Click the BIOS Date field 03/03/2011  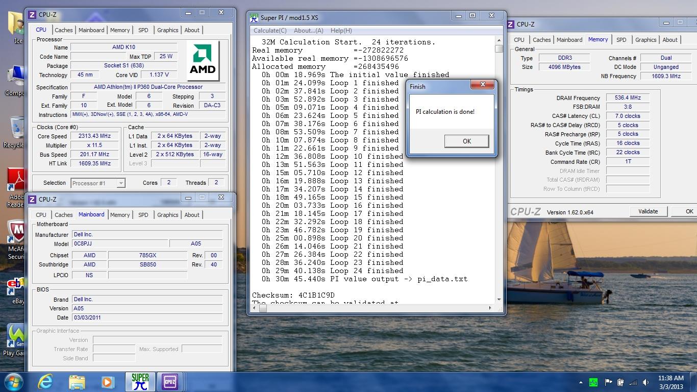coord(147,317)
